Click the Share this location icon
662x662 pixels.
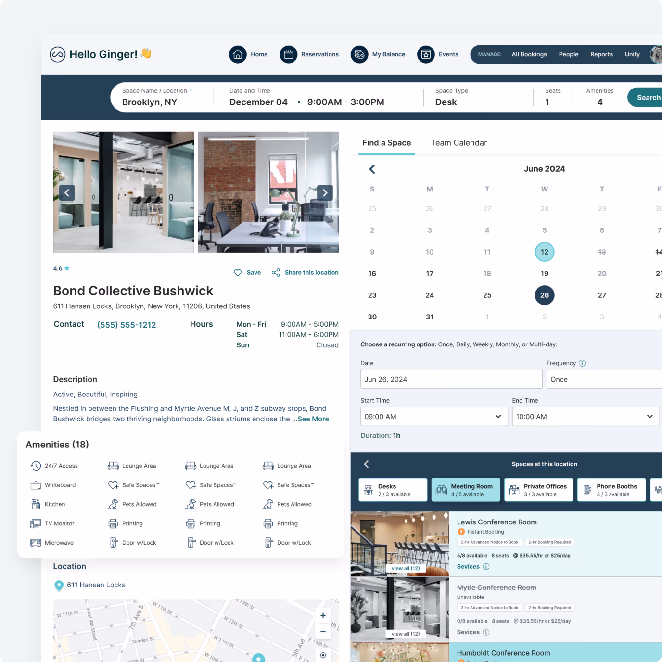[x=276, y=272]
